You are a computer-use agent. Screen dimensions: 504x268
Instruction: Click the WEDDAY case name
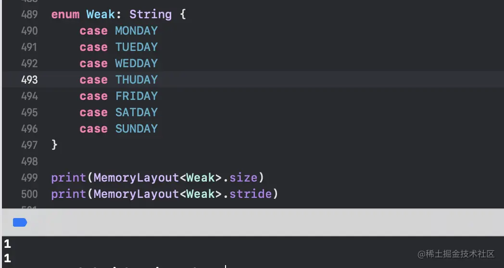[x=137, y=63]
